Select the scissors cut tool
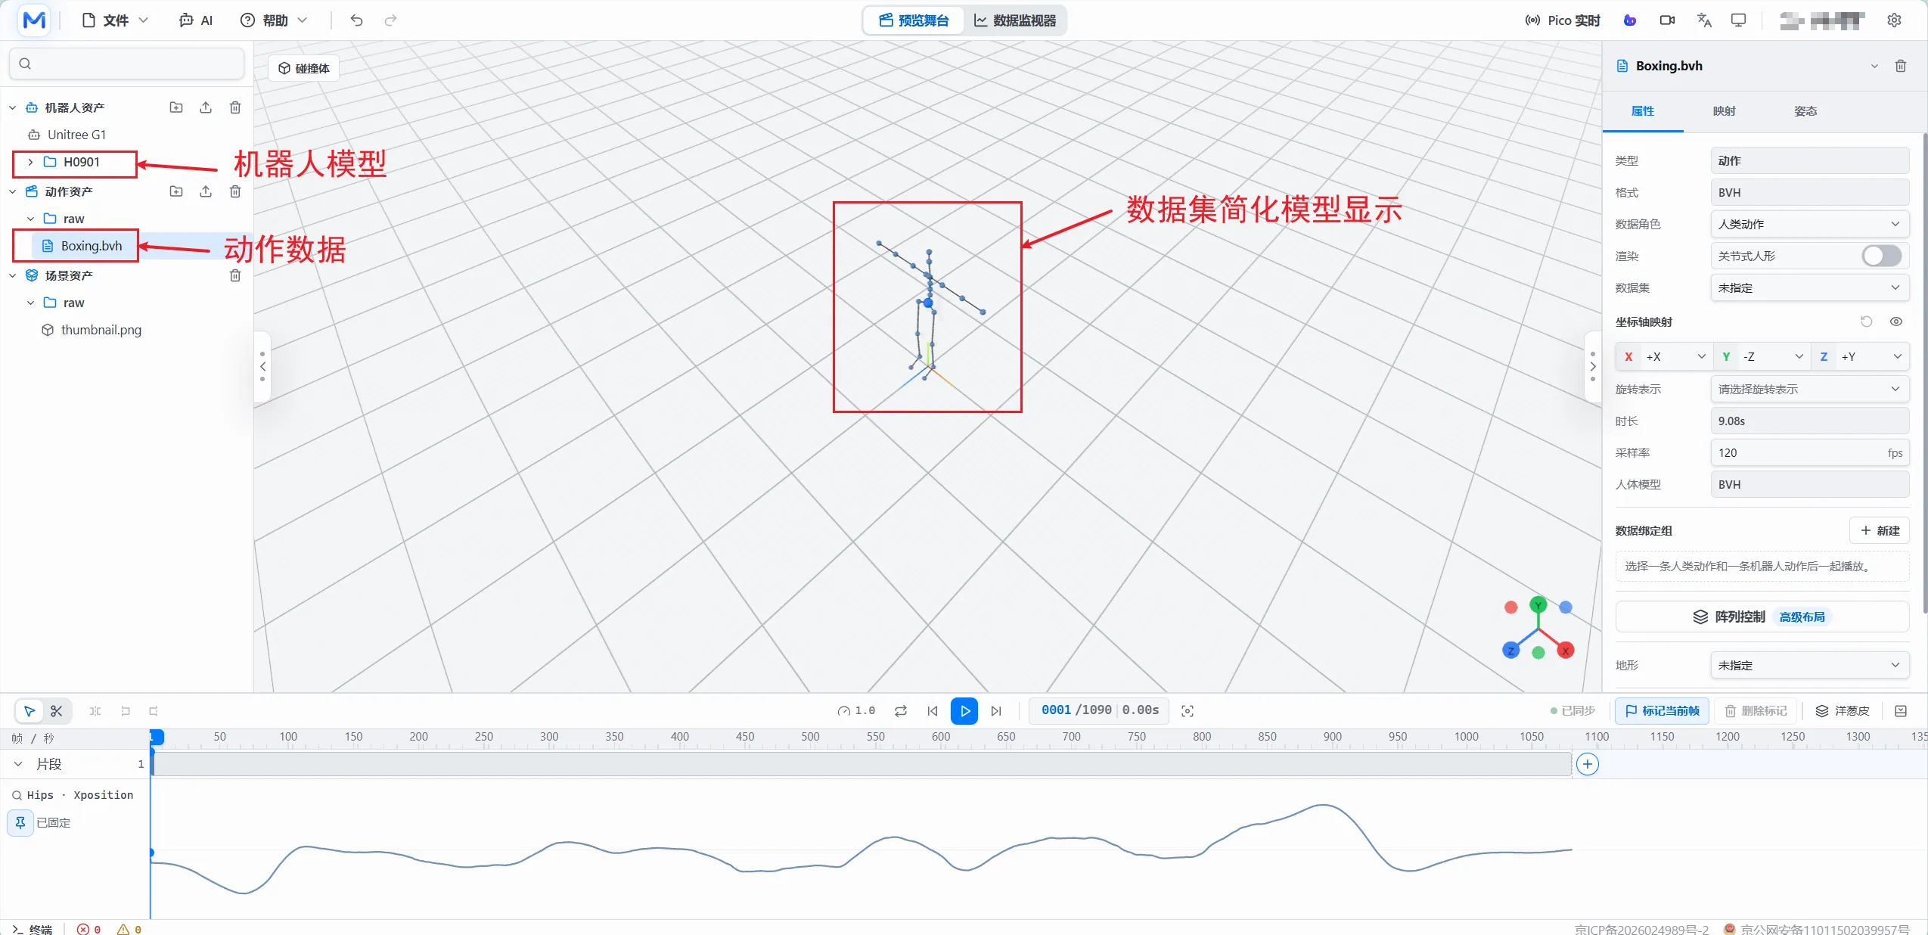This screenshot has width=1928, height=935. tap(57, 711)
